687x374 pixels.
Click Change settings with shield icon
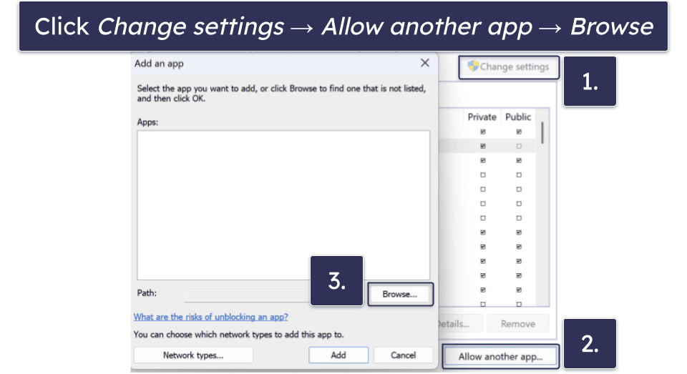509,67
